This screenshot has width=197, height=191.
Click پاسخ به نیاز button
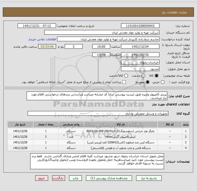point(149,178)
